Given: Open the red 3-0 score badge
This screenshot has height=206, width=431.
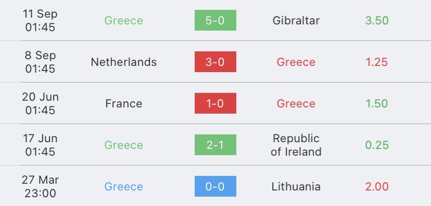Looking at the screenshot, I should pos(215,62).
